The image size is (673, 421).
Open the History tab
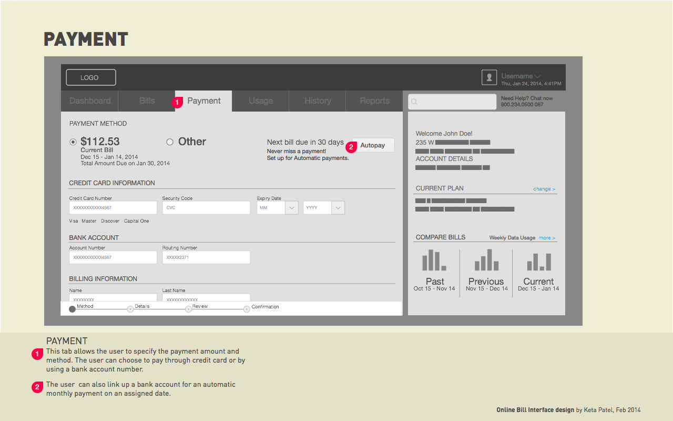[318, 101]
